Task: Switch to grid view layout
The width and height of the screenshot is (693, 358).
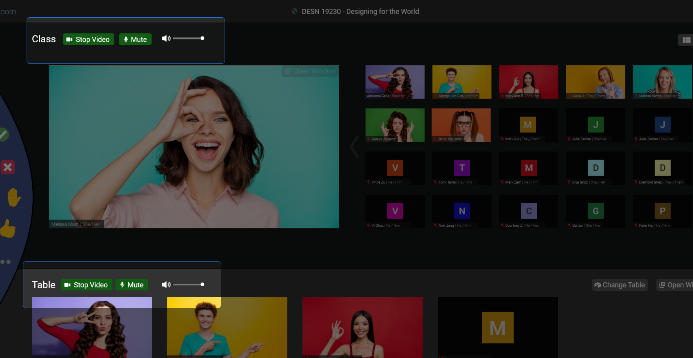Action: 686,39
